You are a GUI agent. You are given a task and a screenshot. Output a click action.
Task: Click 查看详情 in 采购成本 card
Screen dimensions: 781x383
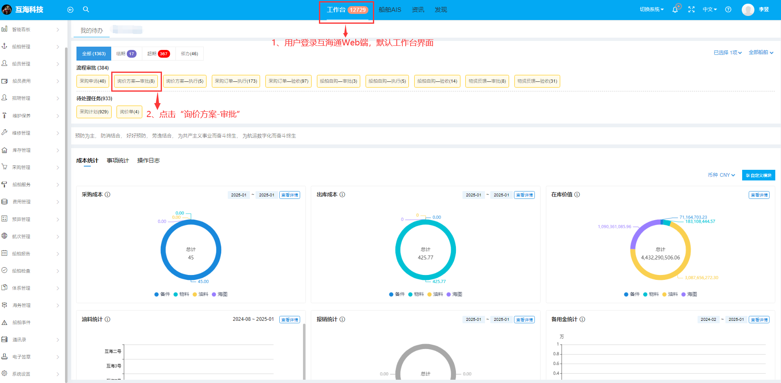[x=290, y=195]
